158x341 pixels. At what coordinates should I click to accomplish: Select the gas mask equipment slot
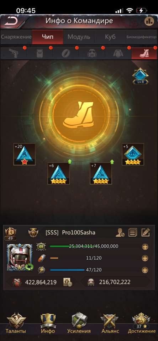tap(92, 53)
